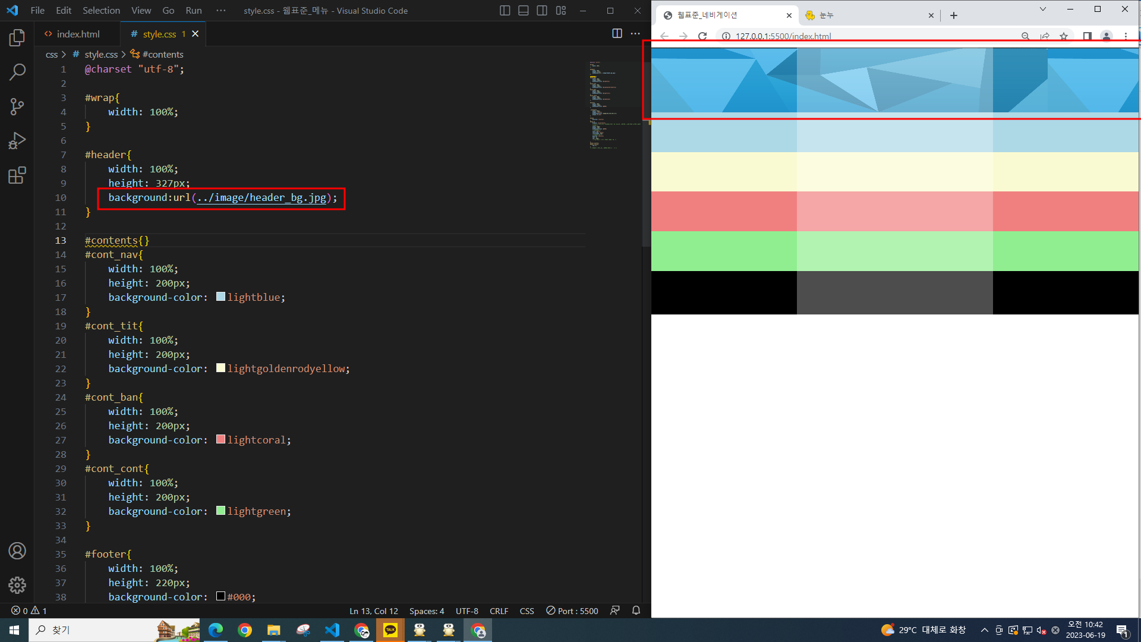Open the Manage settings gear
This screenshot has height=642, width=1141.
pyautogui.click(x=17, y=586)
